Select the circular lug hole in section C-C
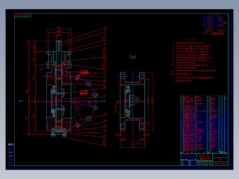This screenshot has width=239, height=179. 132,100
